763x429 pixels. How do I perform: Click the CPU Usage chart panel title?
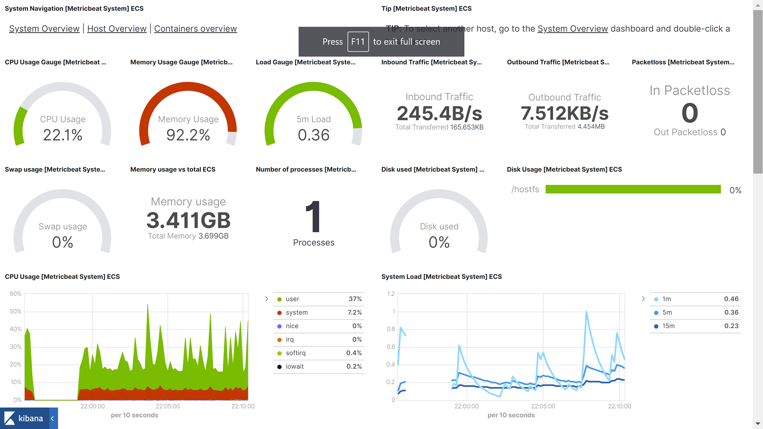(x=62, y=277)
